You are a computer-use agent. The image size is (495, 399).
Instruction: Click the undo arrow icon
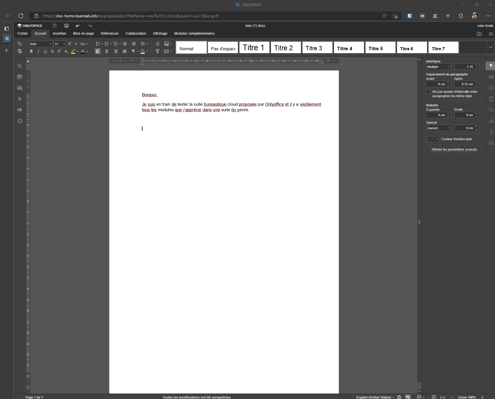pyautogui.click(x=78, y=26)
